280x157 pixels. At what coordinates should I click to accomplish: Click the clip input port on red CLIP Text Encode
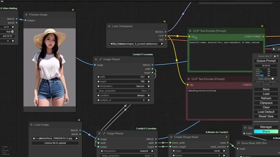click(x=188, y=85)
